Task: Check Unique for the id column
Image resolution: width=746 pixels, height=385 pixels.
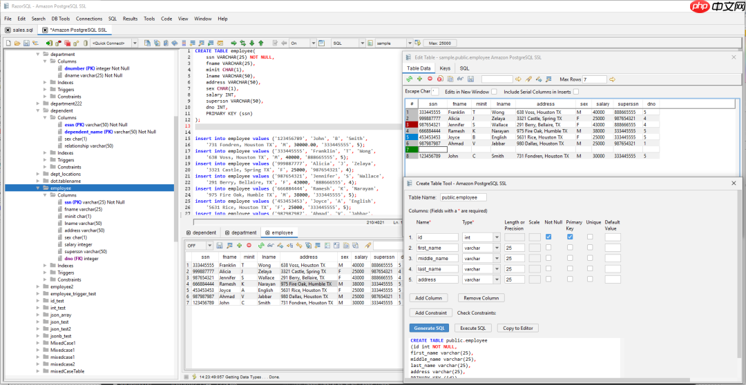Action: [x=590, y=237]
